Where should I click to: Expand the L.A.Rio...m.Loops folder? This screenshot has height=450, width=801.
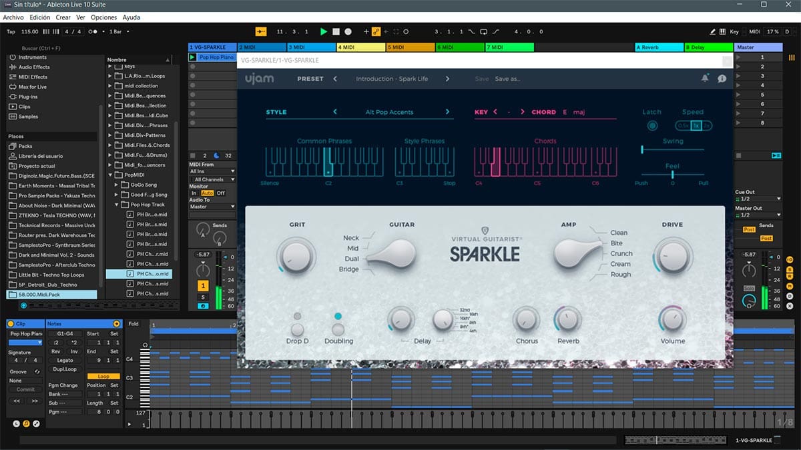point(110,76)
